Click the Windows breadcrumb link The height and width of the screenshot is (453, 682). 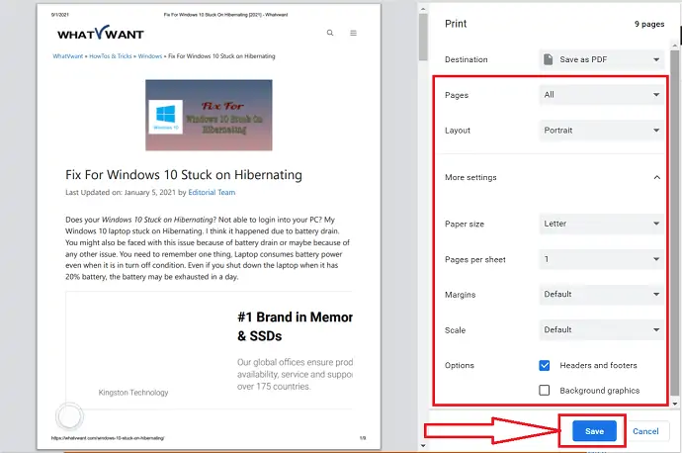pyautogui.click(x=150, y=56)
